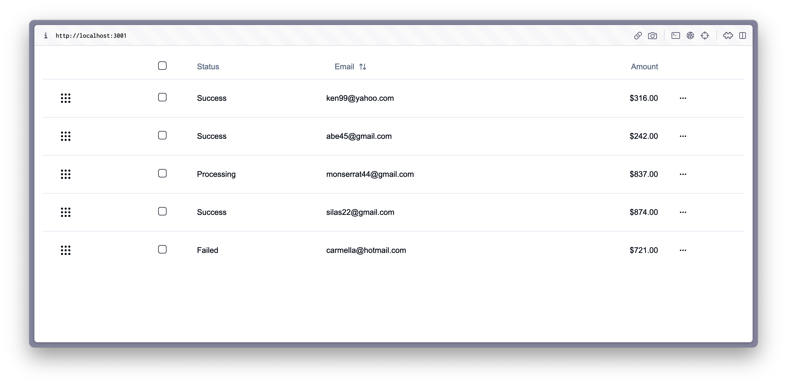Click the localhost:3001 address field

click(x=91, y=36)
